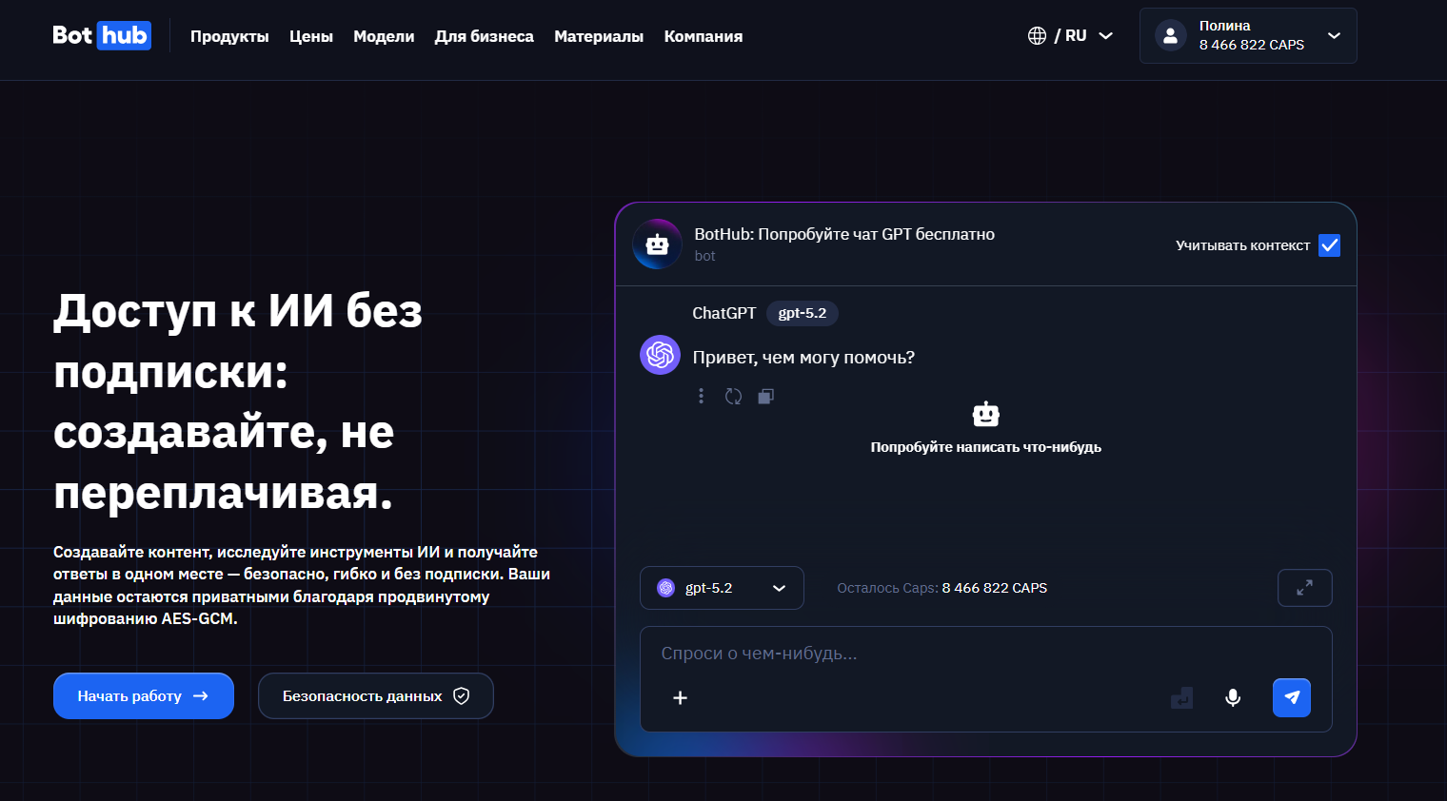
Task: Click the copy response icon
Action: 765,396
